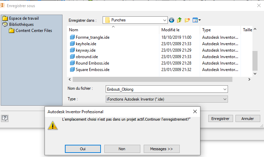
Task: Click date 18/10/2019 11:00
Action: 176,37
